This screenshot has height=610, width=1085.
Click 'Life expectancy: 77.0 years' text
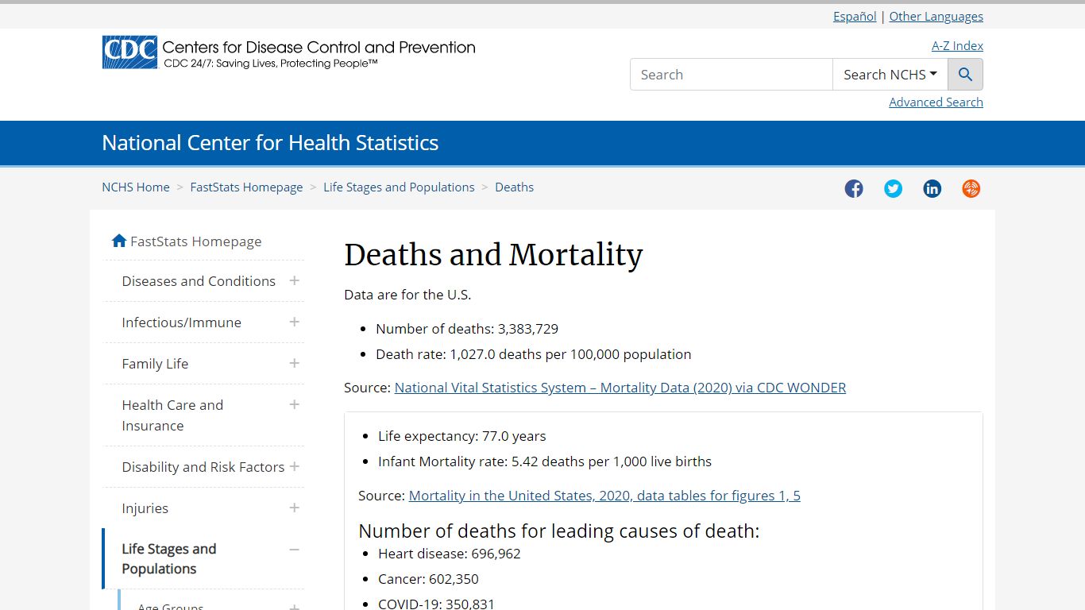coord(462,436)
